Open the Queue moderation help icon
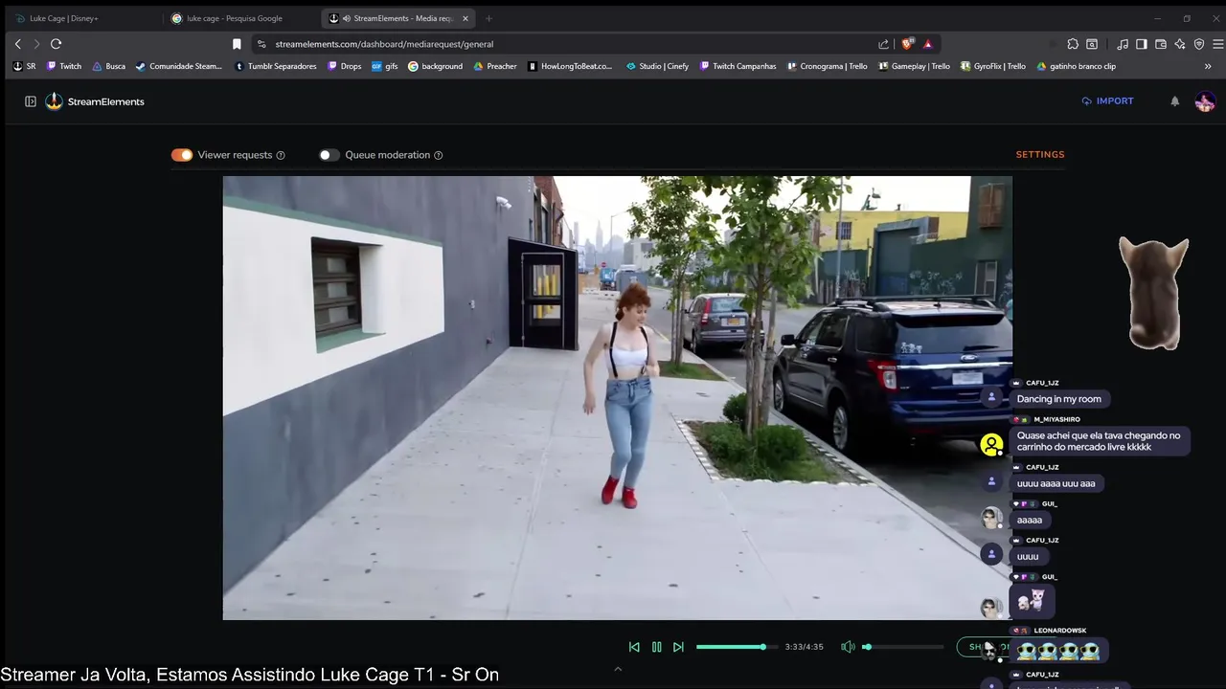The width and height of the screenshot is (1226, 689). 439,155
